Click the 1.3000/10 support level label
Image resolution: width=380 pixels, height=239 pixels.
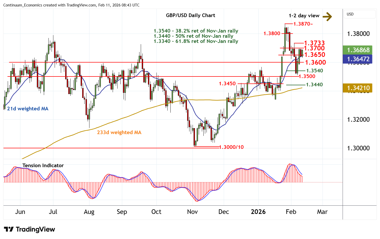pos(231,147)
